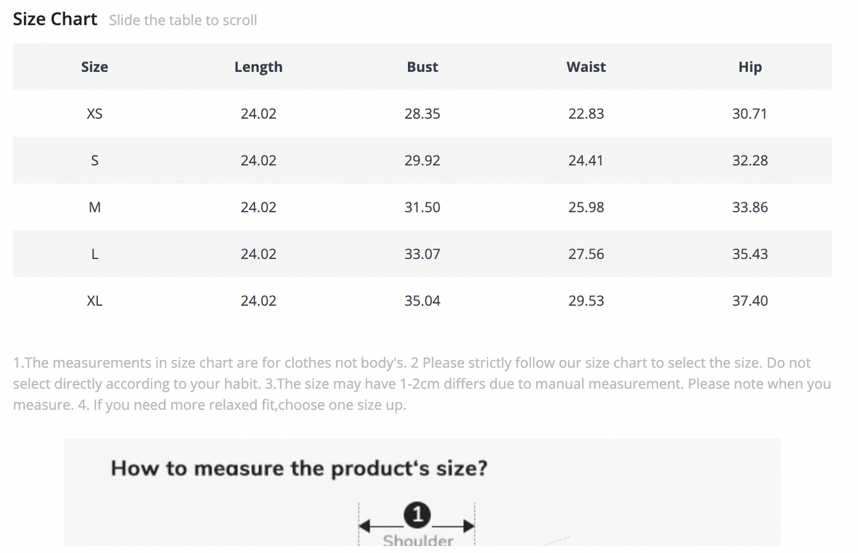858x553 pixels.
Task: Click the S waist value 24.41
Action: [586, 160]
